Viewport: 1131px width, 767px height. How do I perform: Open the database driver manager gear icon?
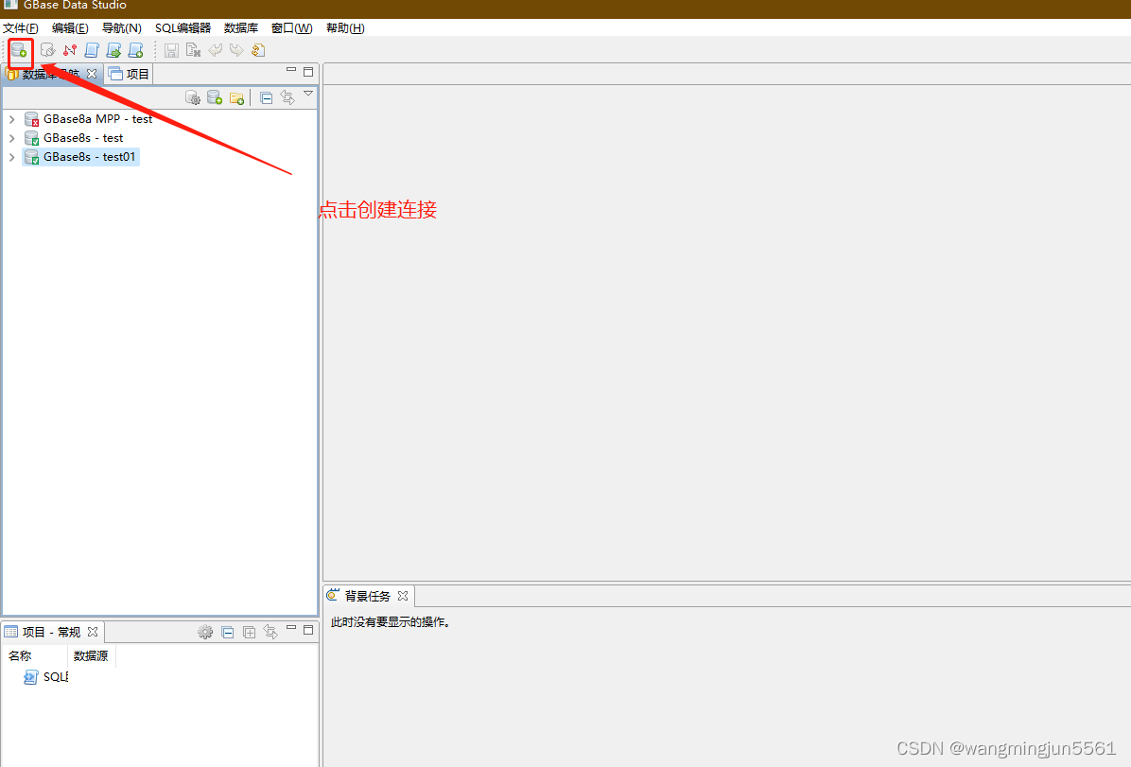tap(192, 96)
